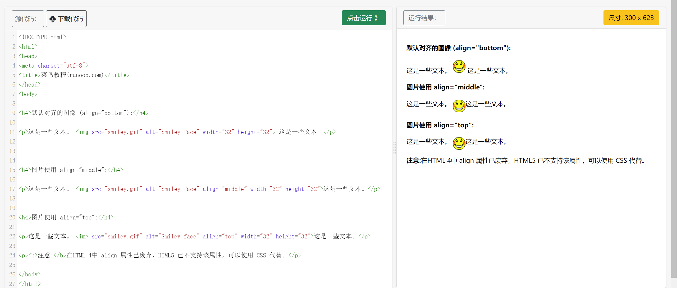Click the splitter handle between editor and result
The height and width of the screenshot is (288, 677).
(x=394, y=148)
